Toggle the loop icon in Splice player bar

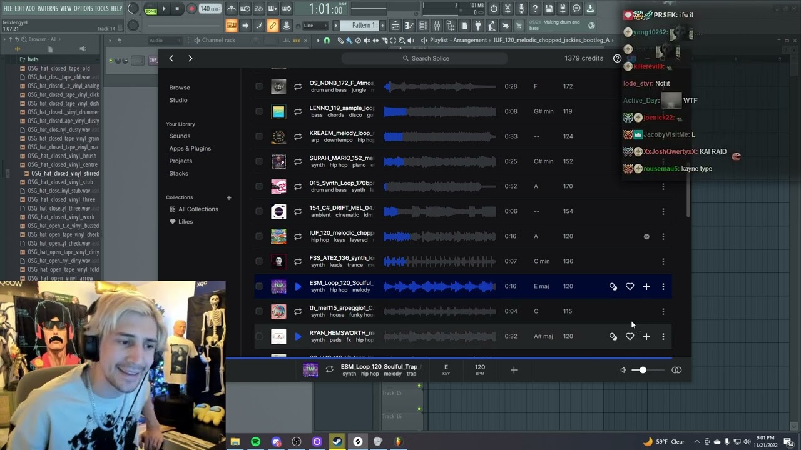click(x=329, y=370)
